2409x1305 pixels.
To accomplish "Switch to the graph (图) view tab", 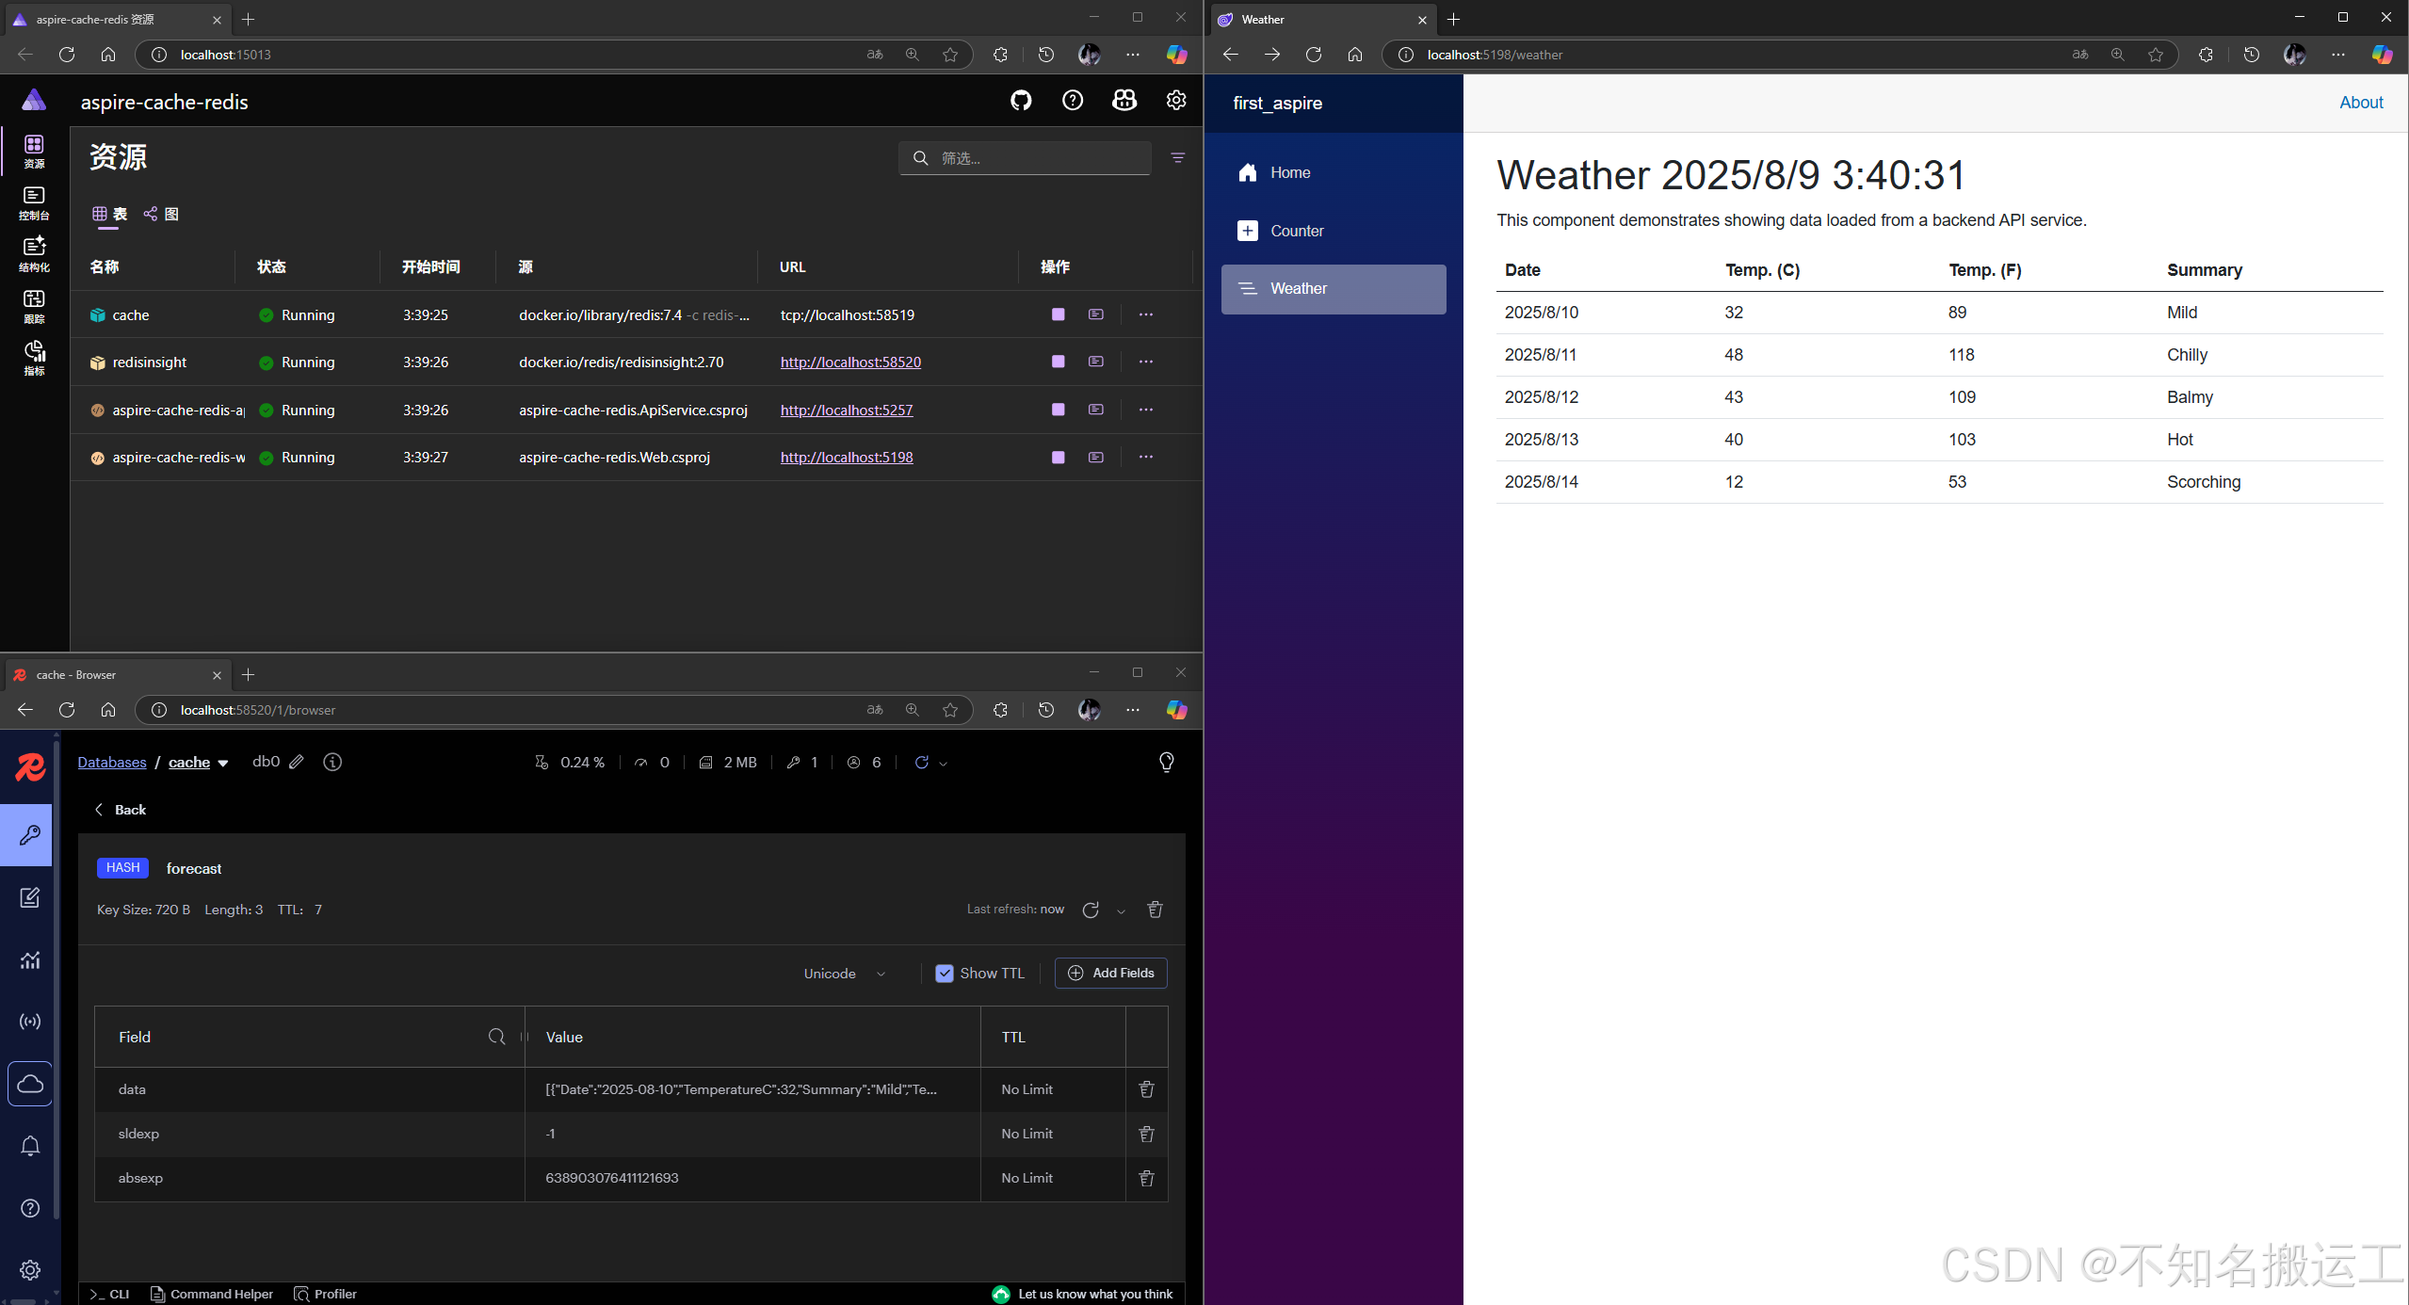I will click(161, 215).
